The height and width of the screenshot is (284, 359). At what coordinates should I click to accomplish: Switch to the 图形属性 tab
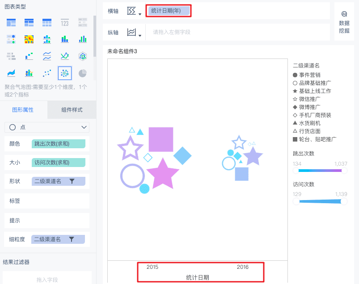(x=23, y=110)
